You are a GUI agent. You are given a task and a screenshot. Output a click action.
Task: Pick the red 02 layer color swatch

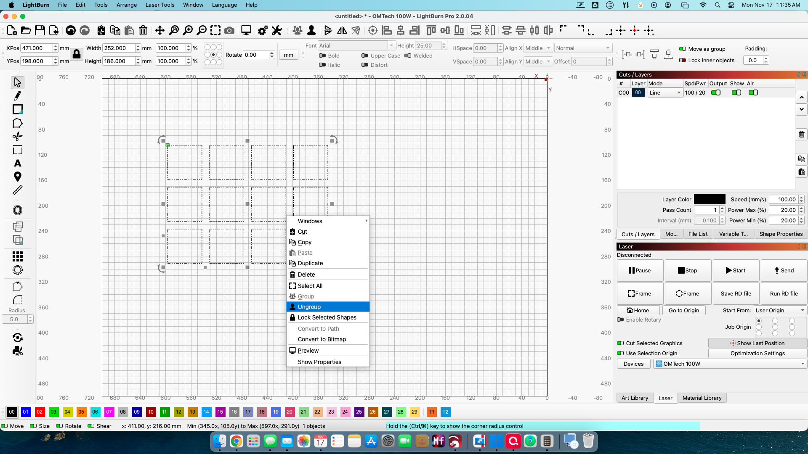coord(40,412)
